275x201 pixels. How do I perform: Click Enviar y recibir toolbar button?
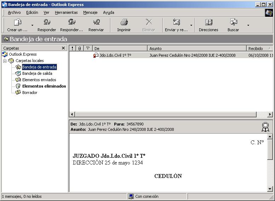(176, 25)
